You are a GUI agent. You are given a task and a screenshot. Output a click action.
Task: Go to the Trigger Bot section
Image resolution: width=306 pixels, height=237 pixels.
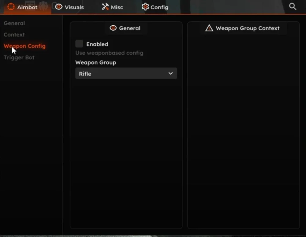(x=19, y=57)
